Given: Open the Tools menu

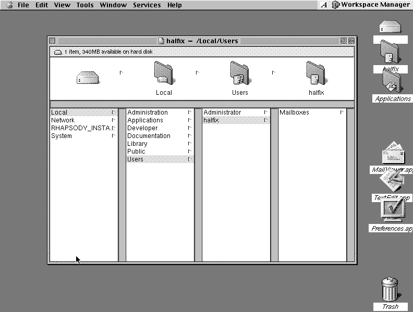Looking at the screenshot, I should (85, 5).
